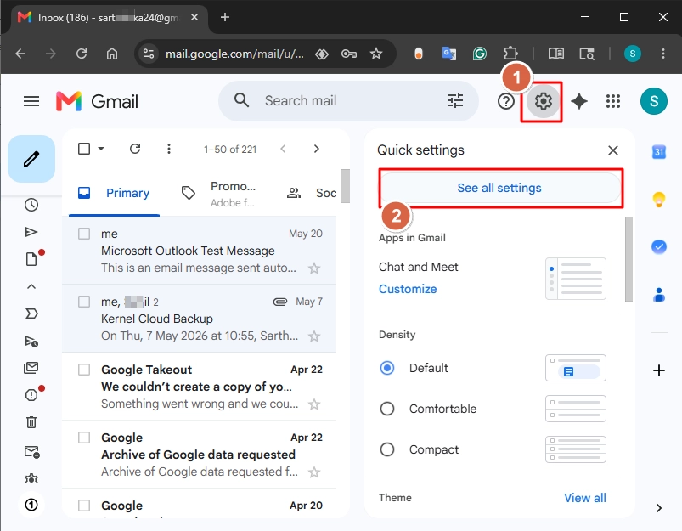Check the Google Takeout email

click(84, 370)
